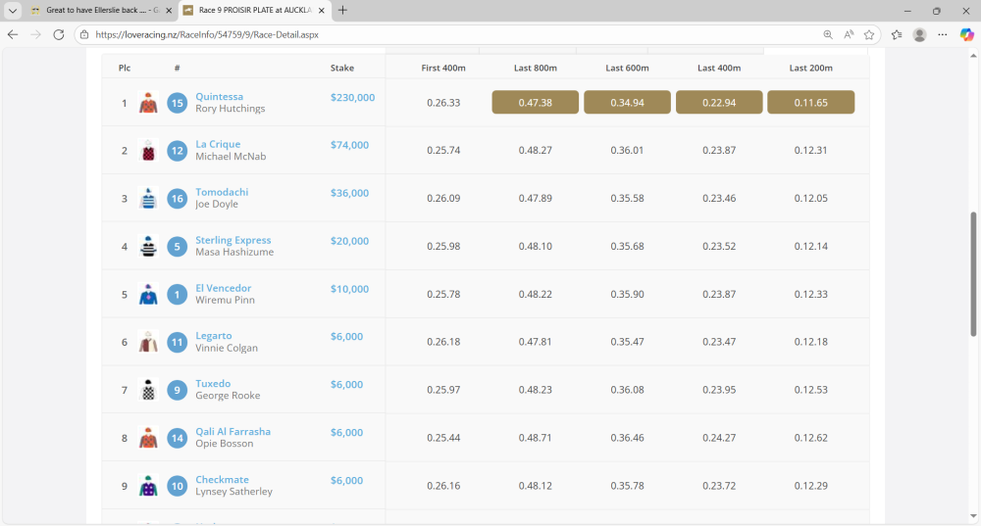Image resolution: width=981 pixels, height=526 pixels.
Task: Add this page to favorites star
Action: (x=869, y=34)
